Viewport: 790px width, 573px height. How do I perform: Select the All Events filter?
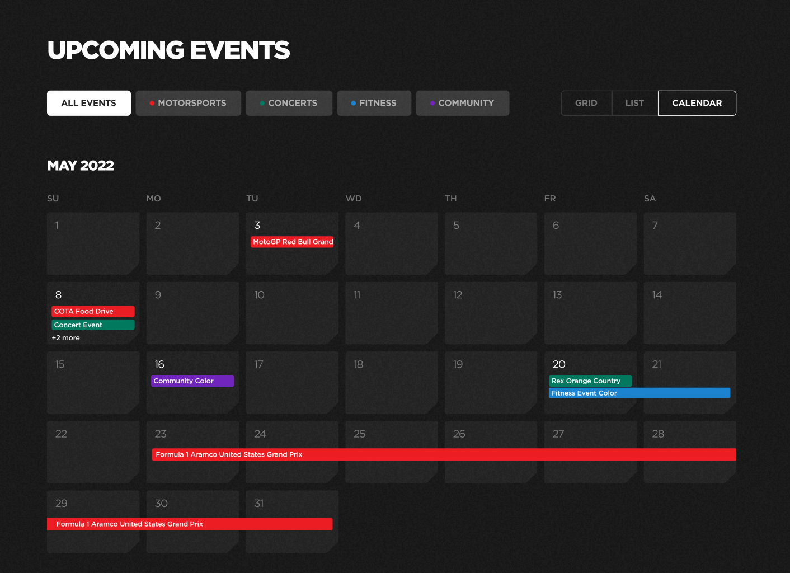click(89, 103)
